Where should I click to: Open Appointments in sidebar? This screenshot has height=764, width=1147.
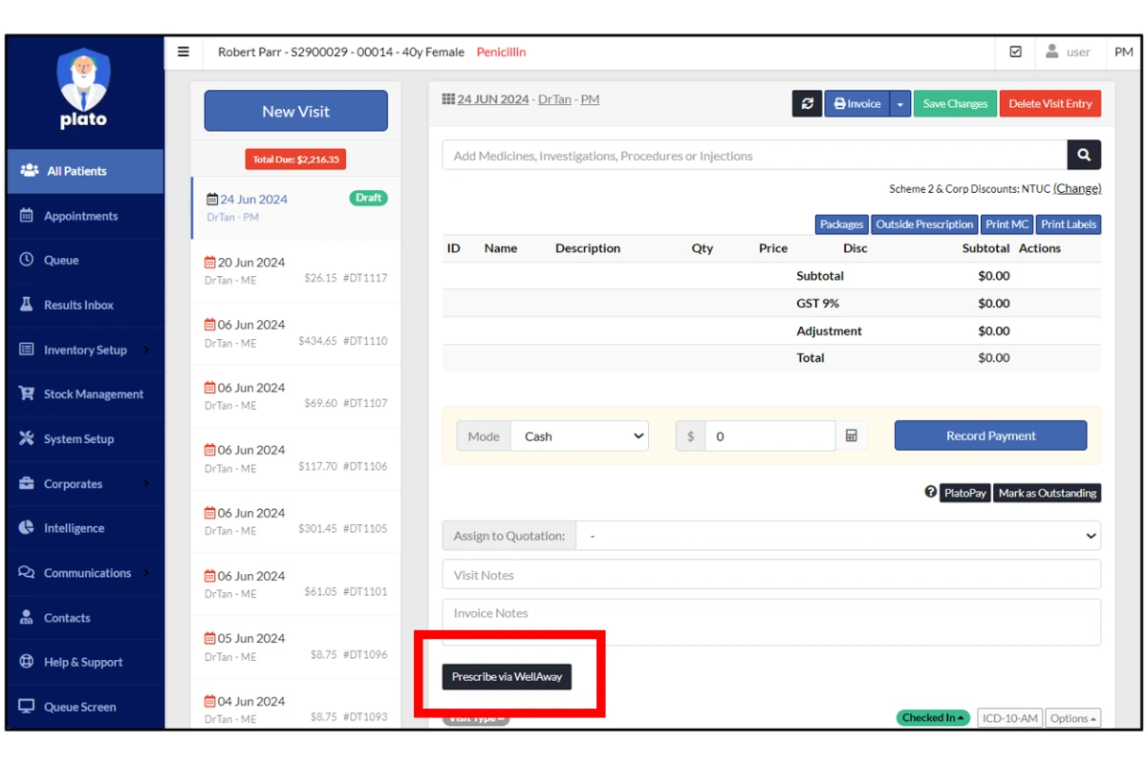[85, 216]
